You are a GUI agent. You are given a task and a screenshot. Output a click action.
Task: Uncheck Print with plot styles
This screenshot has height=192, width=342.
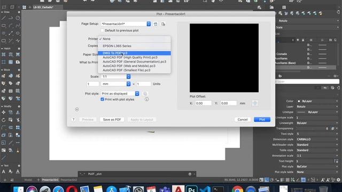102,99
